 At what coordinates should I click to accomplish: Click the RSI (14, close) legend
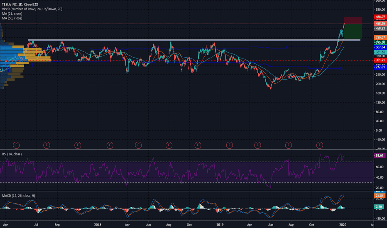coord(12,154)
